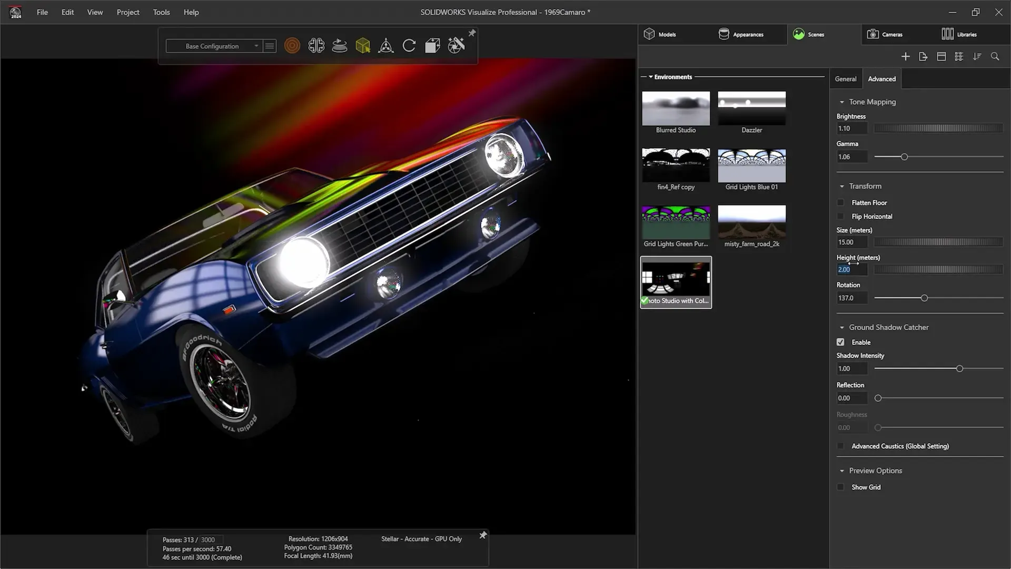This screenshot has width=1011, height=569.
Task: Collapse the Tone Mapping section
Action: point(842,102)
